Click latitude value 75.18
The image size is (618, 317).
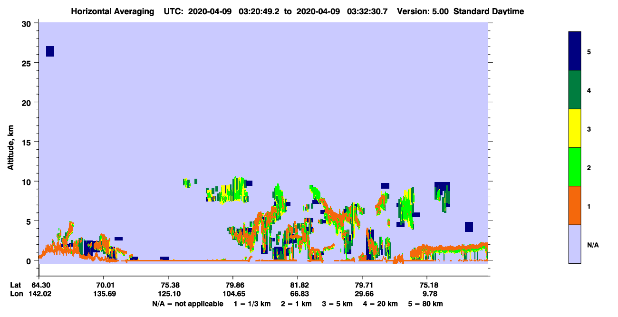pyautogui.click(x=427, y=285)
